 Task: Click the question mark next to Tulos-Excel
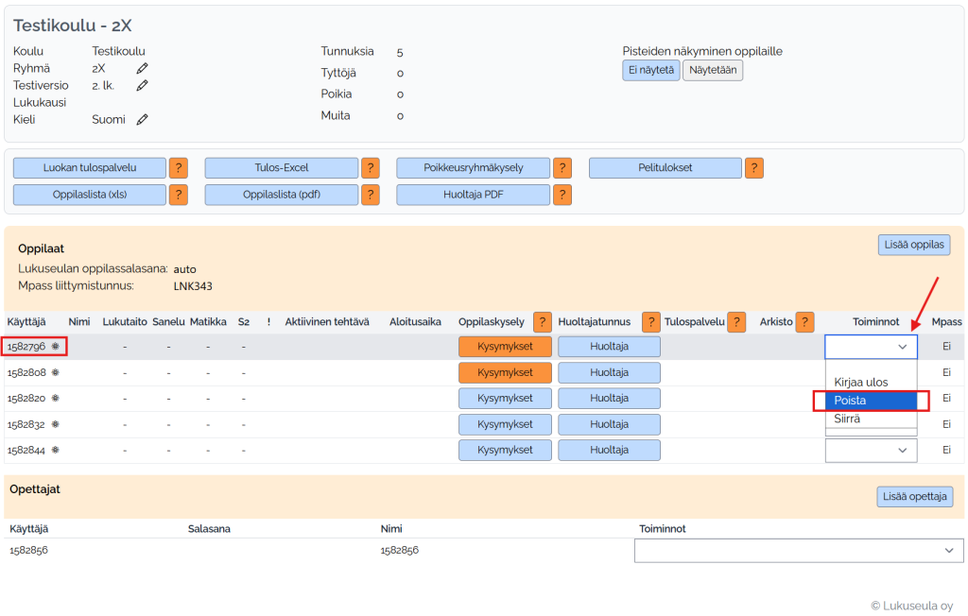[371, 168]
